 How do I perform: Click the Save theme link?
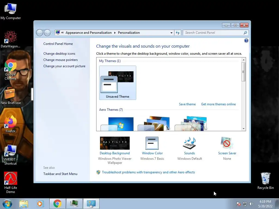point(187,104)
